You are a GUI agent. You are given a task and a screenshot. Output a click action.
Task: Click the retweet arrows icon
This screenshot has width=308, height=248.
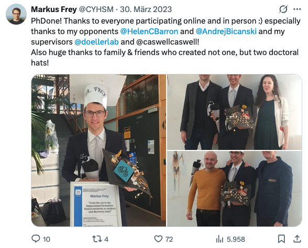tap(97, 239)
